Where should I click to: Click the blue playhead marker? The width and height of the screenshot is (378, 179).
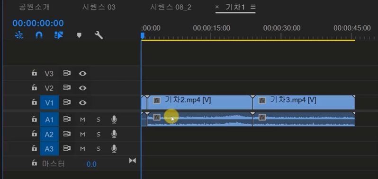tap(143, 36)
